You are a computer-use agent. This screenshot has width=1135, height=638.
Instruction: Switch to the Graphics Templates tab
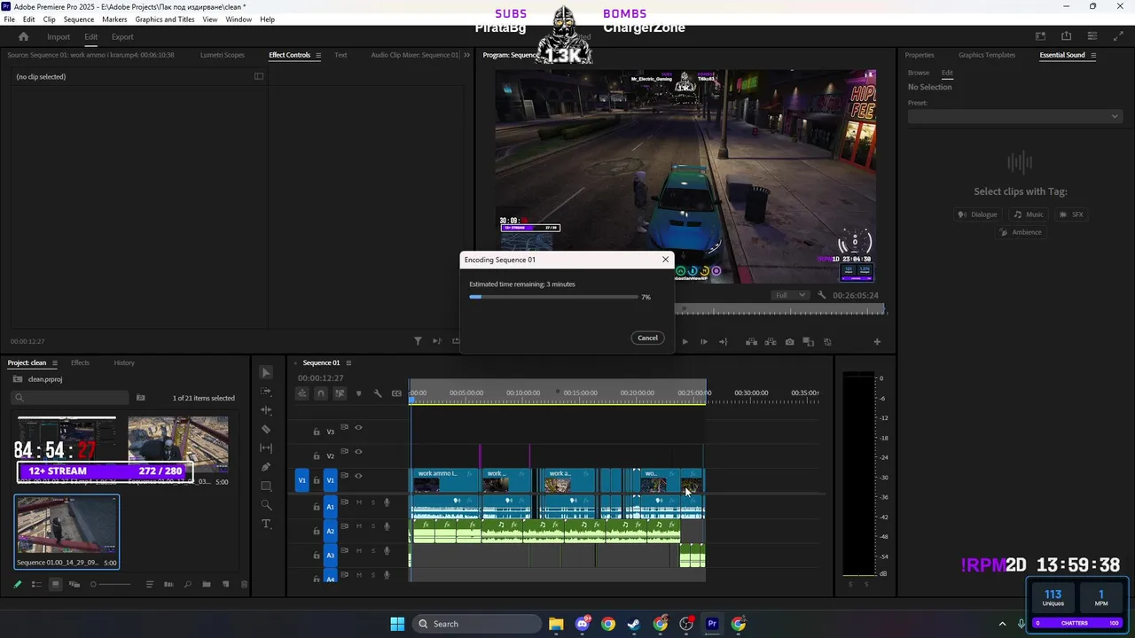(987, 55)
